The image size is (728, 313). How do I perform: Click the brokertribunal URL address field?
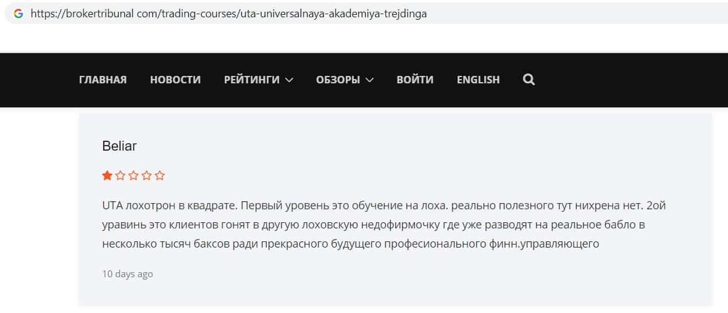pos(228,14)
